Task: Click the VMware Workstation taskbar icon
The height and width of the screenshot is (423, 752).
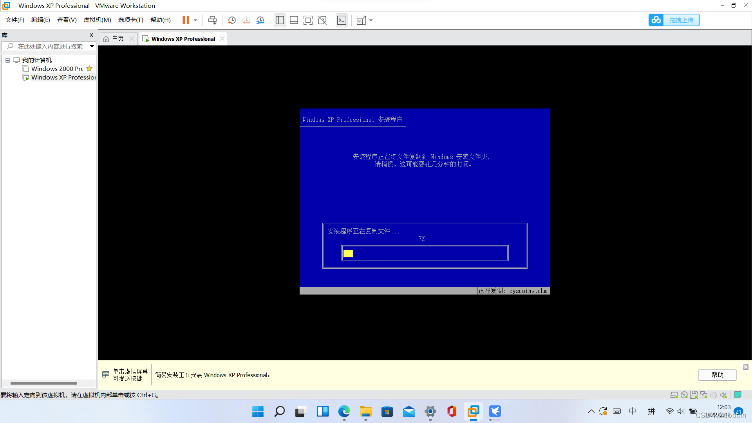Action: coord(474,412)
